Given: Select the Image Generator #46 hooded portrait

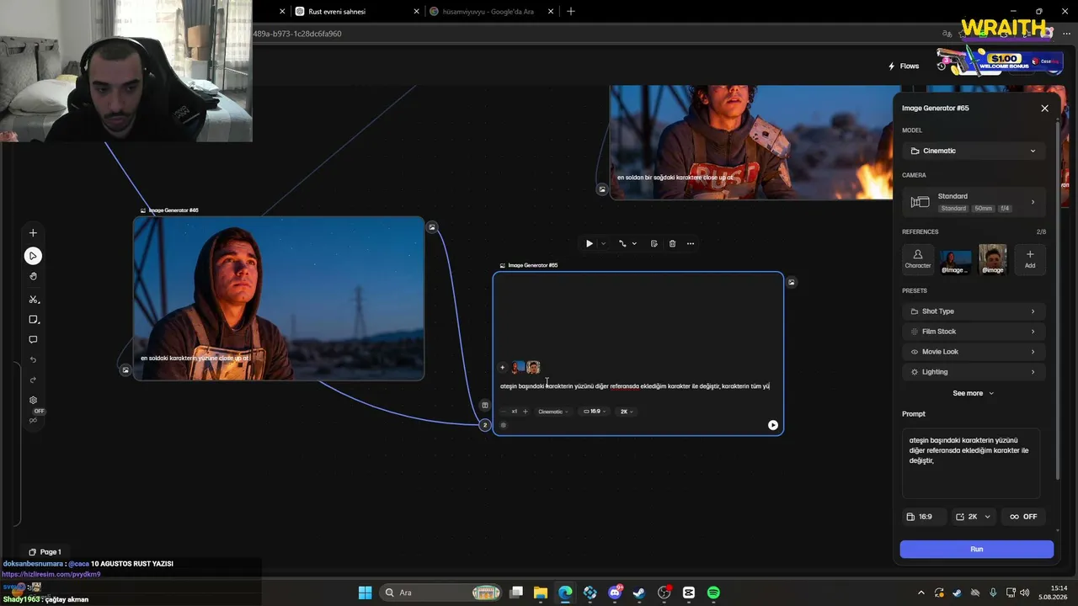Looking at the screenshot, I should click(x=279, y=298).
